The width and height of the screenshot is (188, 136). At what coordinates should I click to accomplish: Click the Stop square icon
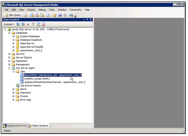28,24
